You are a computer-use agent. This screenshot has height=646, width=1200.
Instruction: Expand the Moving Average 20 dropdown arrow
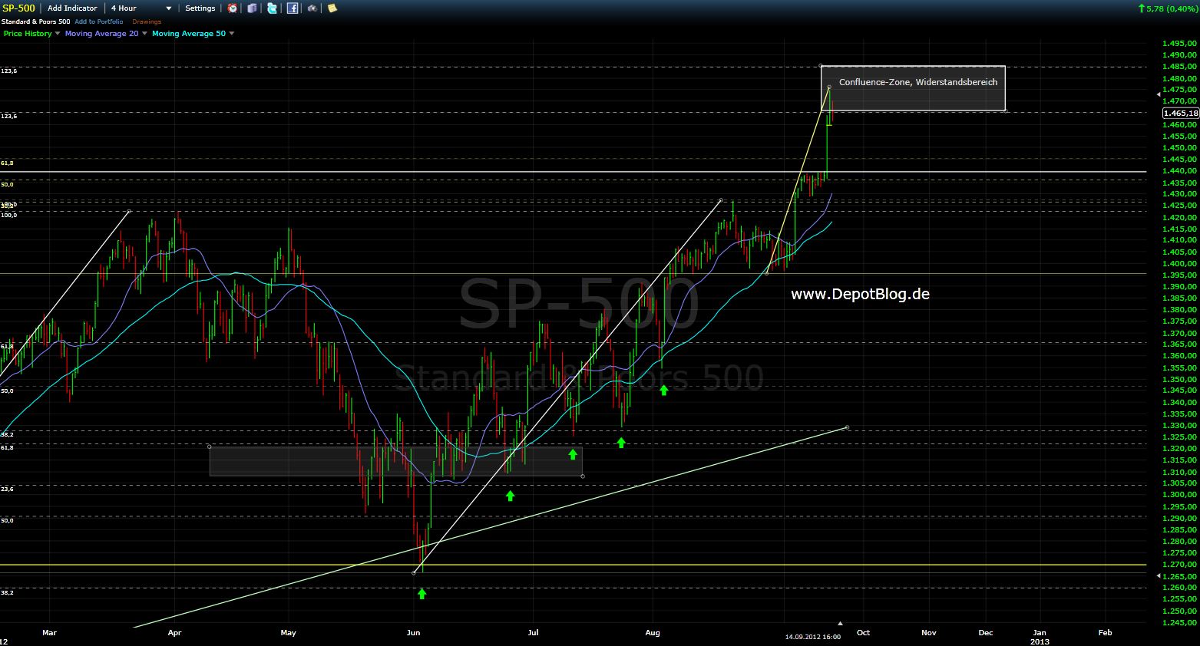pos(145,34)
